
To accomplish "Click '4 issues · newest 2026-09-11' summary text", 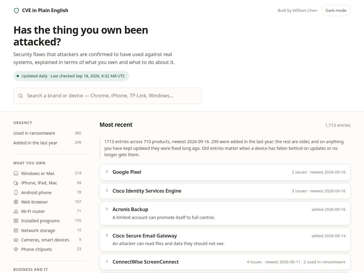I will pyautogui.click(x=296, y=262).
